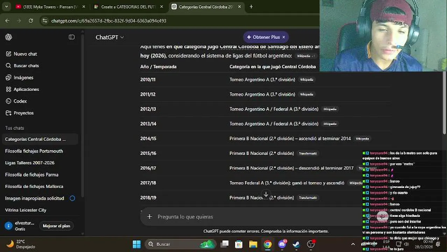Click the streamer webcam overlay
Viewport: 447px width, 252px height.
pos(383,36)
